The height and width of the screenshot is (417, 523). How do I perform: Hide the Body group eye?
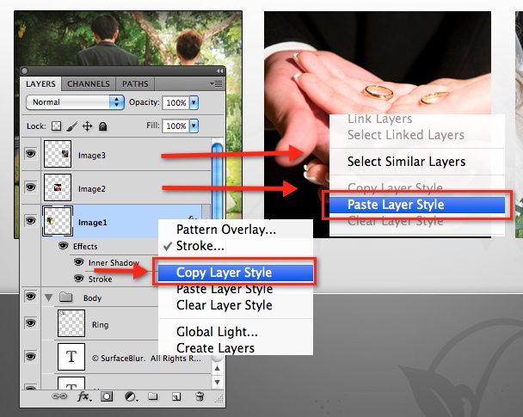click(x=31, y=297)
